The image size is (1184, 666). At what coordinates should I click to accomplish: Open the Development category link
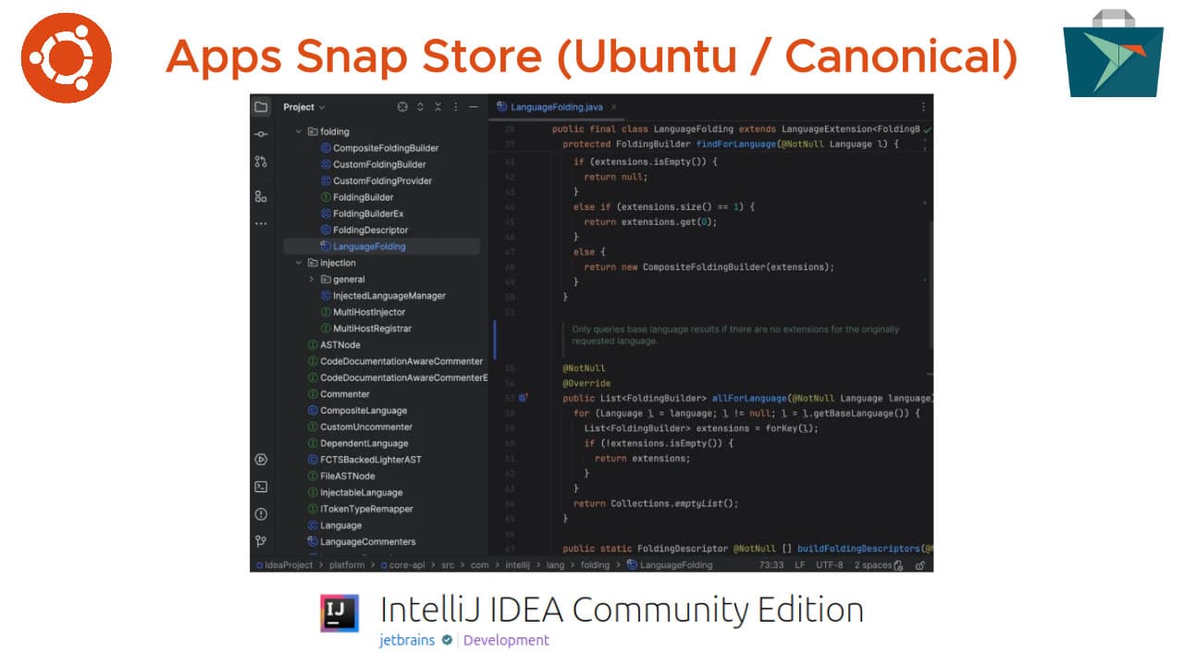click(506, 640)
